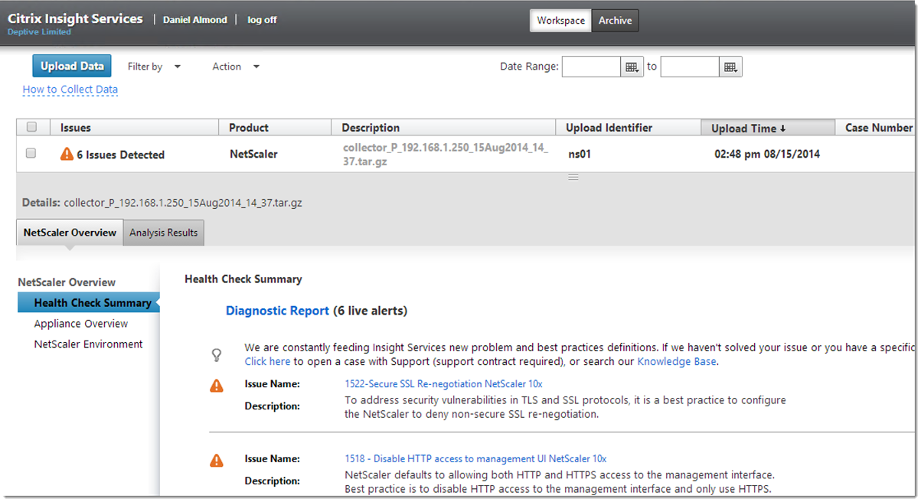
Task: Click the warning icon beside 6 Issues Detected
Action: [67, 154]
